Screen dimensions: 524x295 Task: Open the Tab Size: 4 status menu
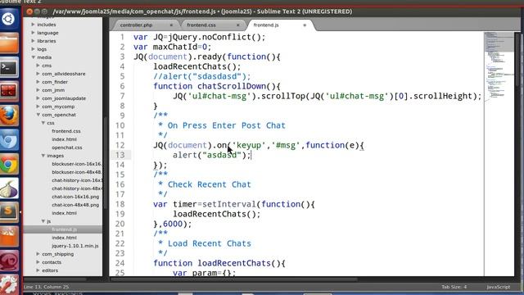(454, 287)
